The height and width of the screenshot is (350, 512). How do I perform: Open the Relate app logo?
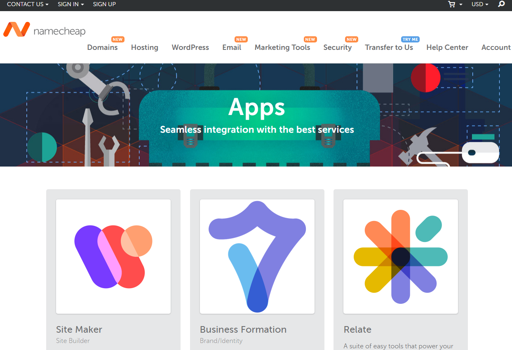pos(401,256)
